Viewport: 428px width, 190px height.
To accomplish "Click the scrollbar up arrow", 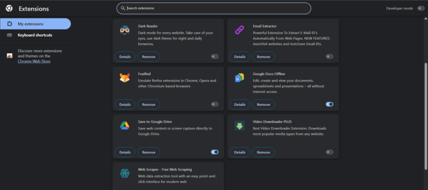I will [x=426, y=18].
